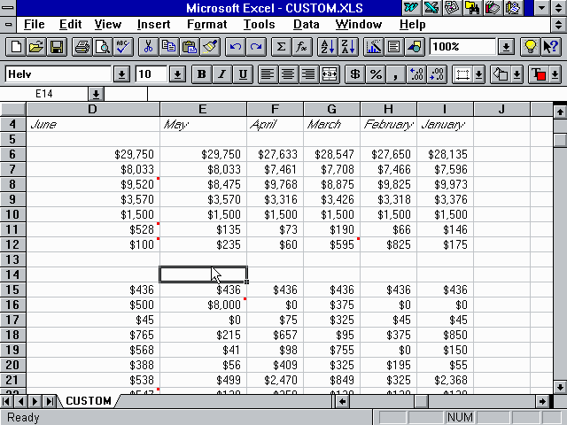The image size is (567, 425).
Task: Open the Helv font name dropdown
Action: pos(121,74)
